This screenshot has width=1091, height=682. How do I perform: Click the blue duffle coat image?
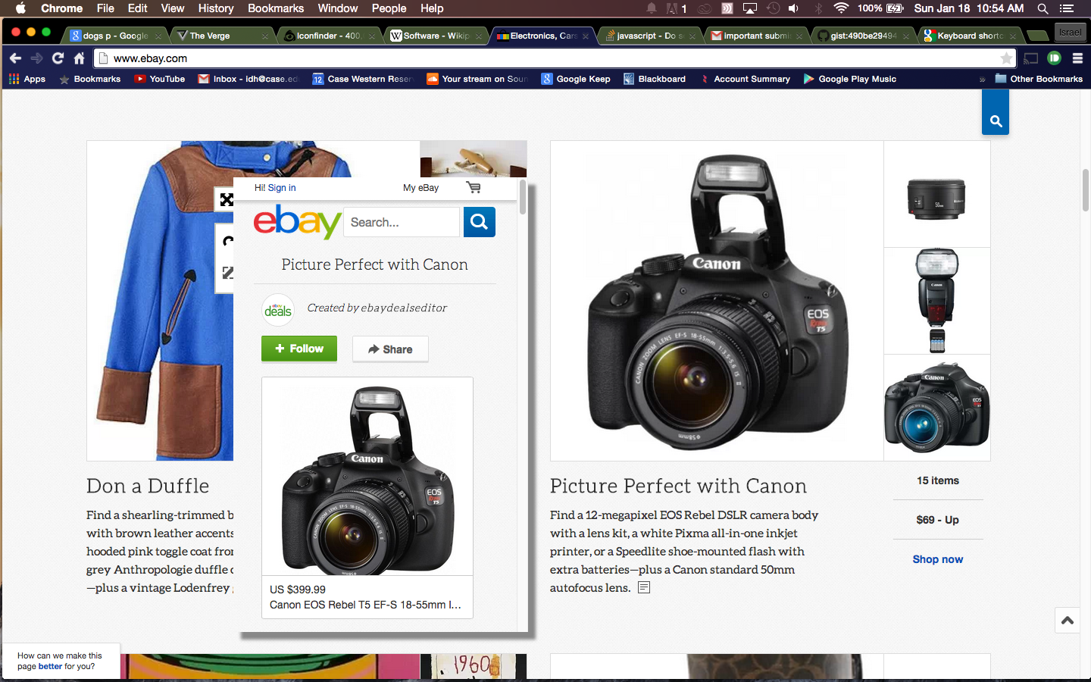click(160, 301)
